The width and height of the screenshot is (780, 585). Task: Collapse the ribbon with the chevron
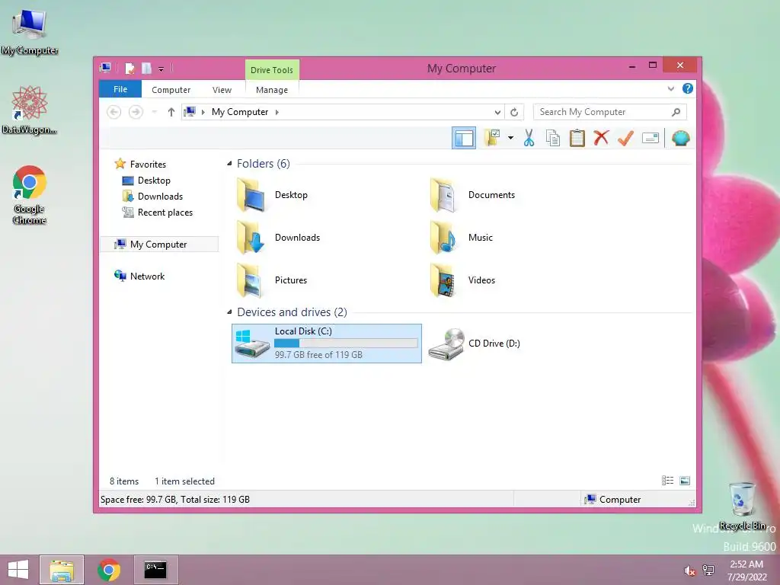[x=670, y=89]
